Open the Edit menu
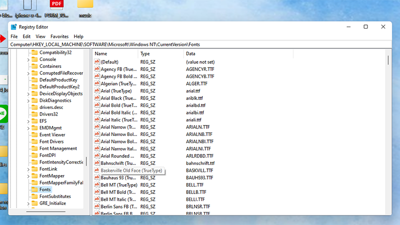 pyautogui.click(x=26, y=36)
